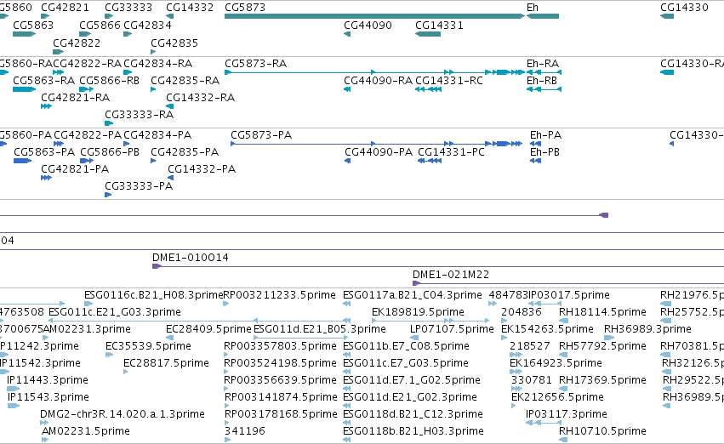Select the IP03117.3prime EST
Viewport: 724px width, 444px height.
point(567,414)
